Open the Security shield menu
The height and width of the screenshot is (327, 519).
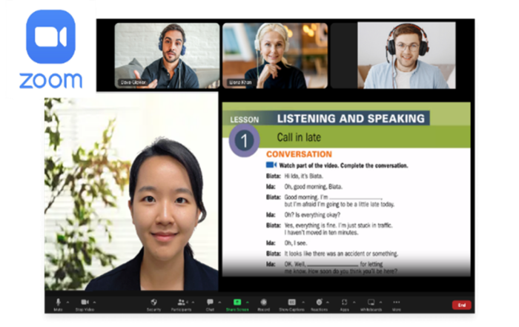tap(153, 305)
